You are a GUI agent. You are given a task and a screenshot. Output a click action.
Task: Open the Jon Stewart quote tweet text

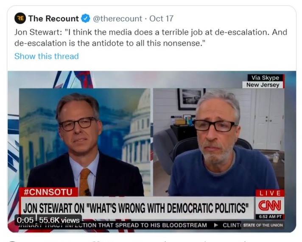click(x=151, y=38)
